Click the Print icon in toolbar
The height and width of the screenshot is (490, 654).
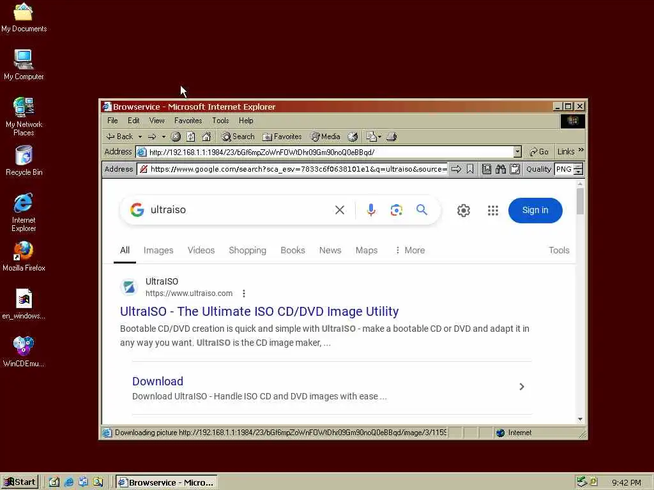(392, 137)
